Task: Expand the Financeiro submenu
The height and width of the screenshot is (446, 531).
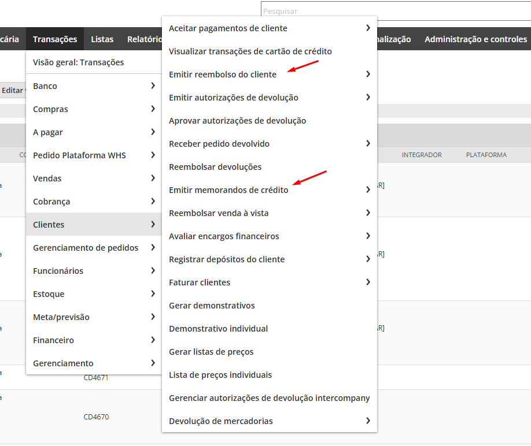Action: click(94, 340)
